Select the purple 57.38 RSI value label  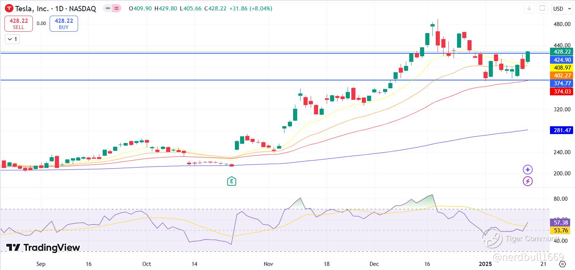tap(560, 223)
